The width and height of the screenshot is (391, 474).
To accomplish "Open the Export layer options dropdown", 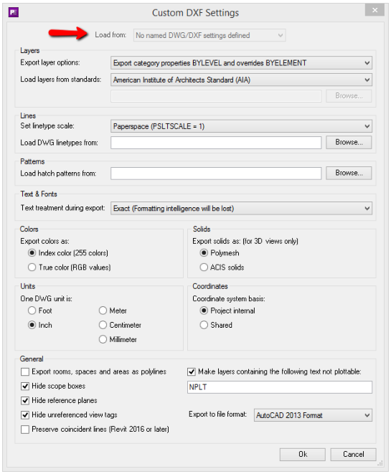I will coord(241,63).
